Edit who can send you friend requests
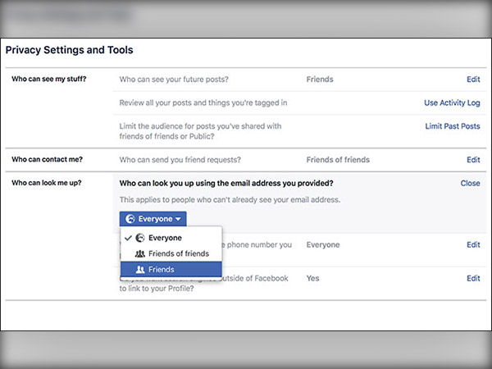 [473, 160]
